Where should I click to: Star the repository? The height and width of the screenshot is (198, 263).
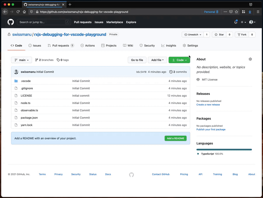point(219,35)
